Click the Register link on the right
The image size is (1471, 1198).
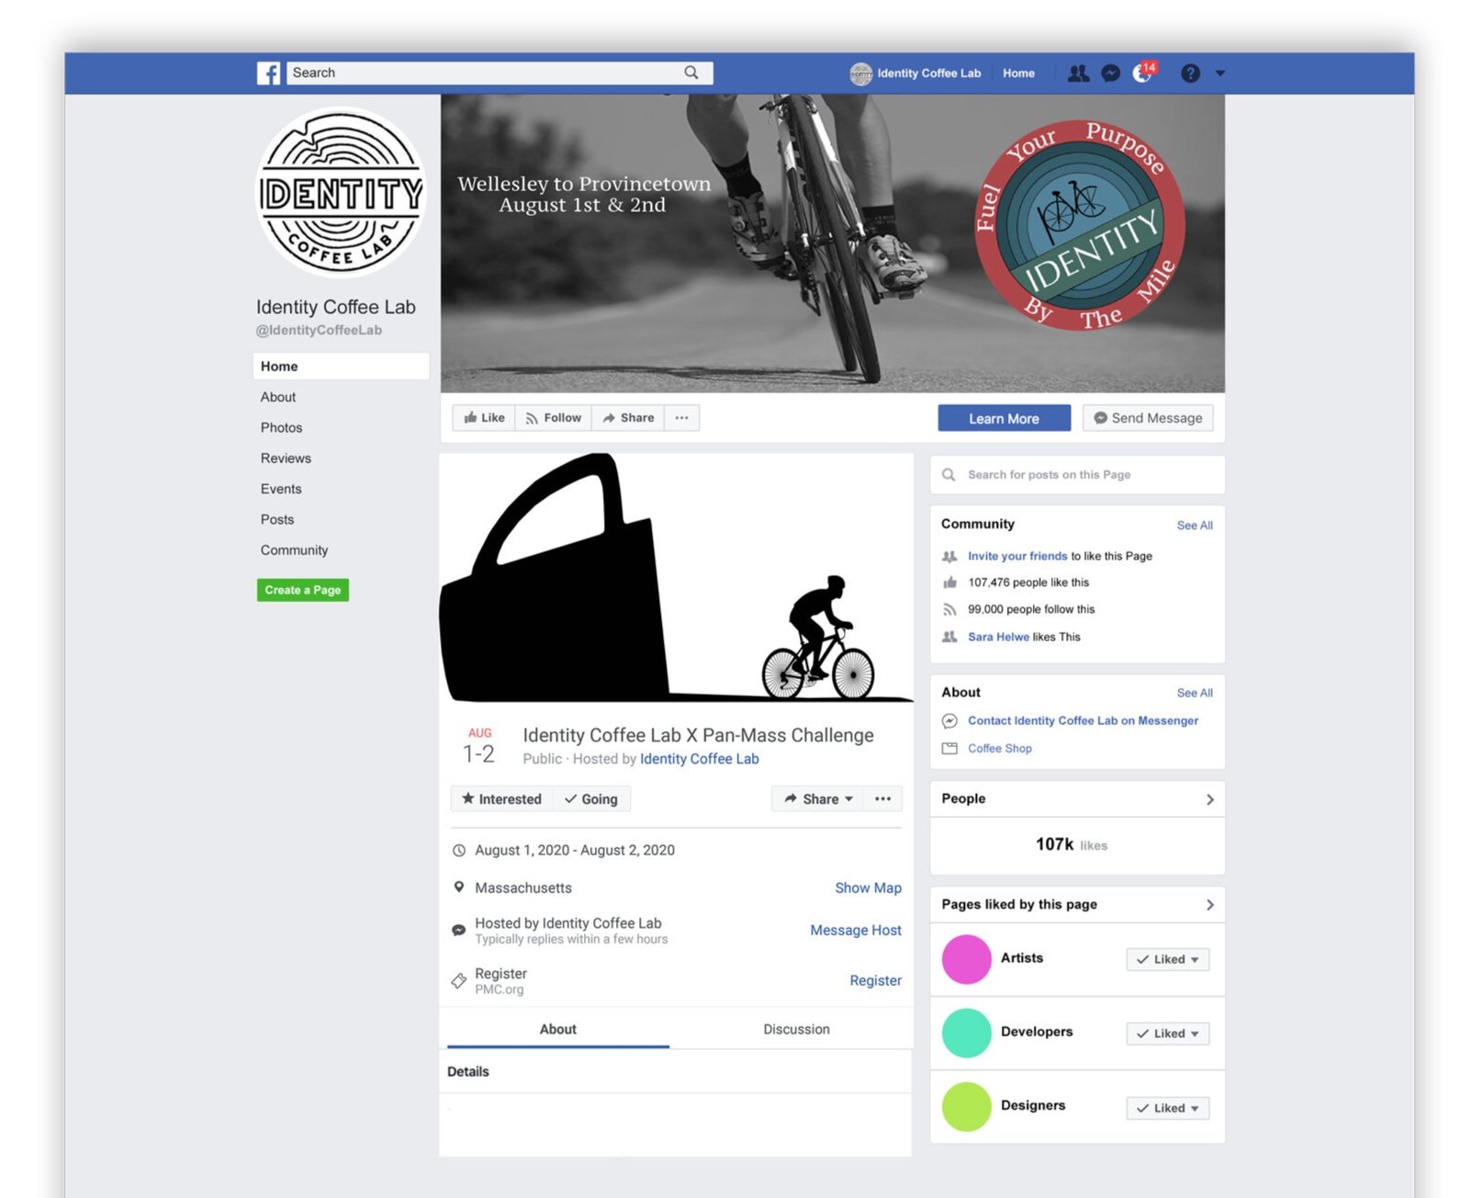875,981
